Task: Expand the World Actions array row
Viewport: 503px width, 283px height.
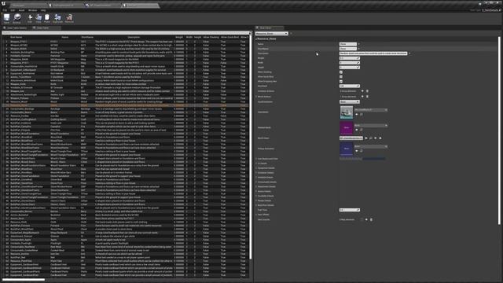Action: tap(256, 97)
